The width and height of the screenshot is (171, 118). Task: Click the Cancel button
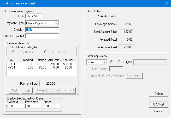point(158,111)
